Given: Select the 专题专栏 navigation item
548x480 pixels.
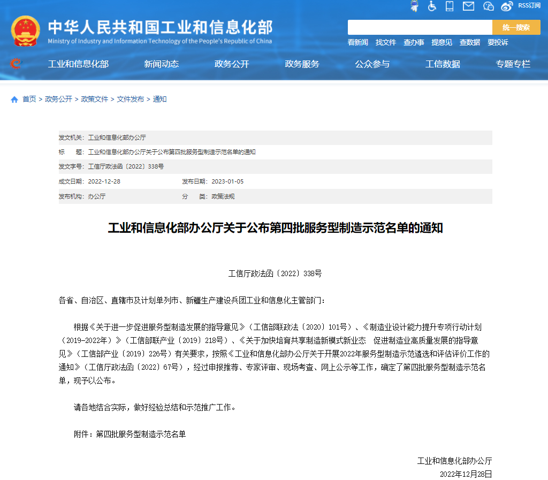Looking at the screenshot, I should (x=513, y=64).
